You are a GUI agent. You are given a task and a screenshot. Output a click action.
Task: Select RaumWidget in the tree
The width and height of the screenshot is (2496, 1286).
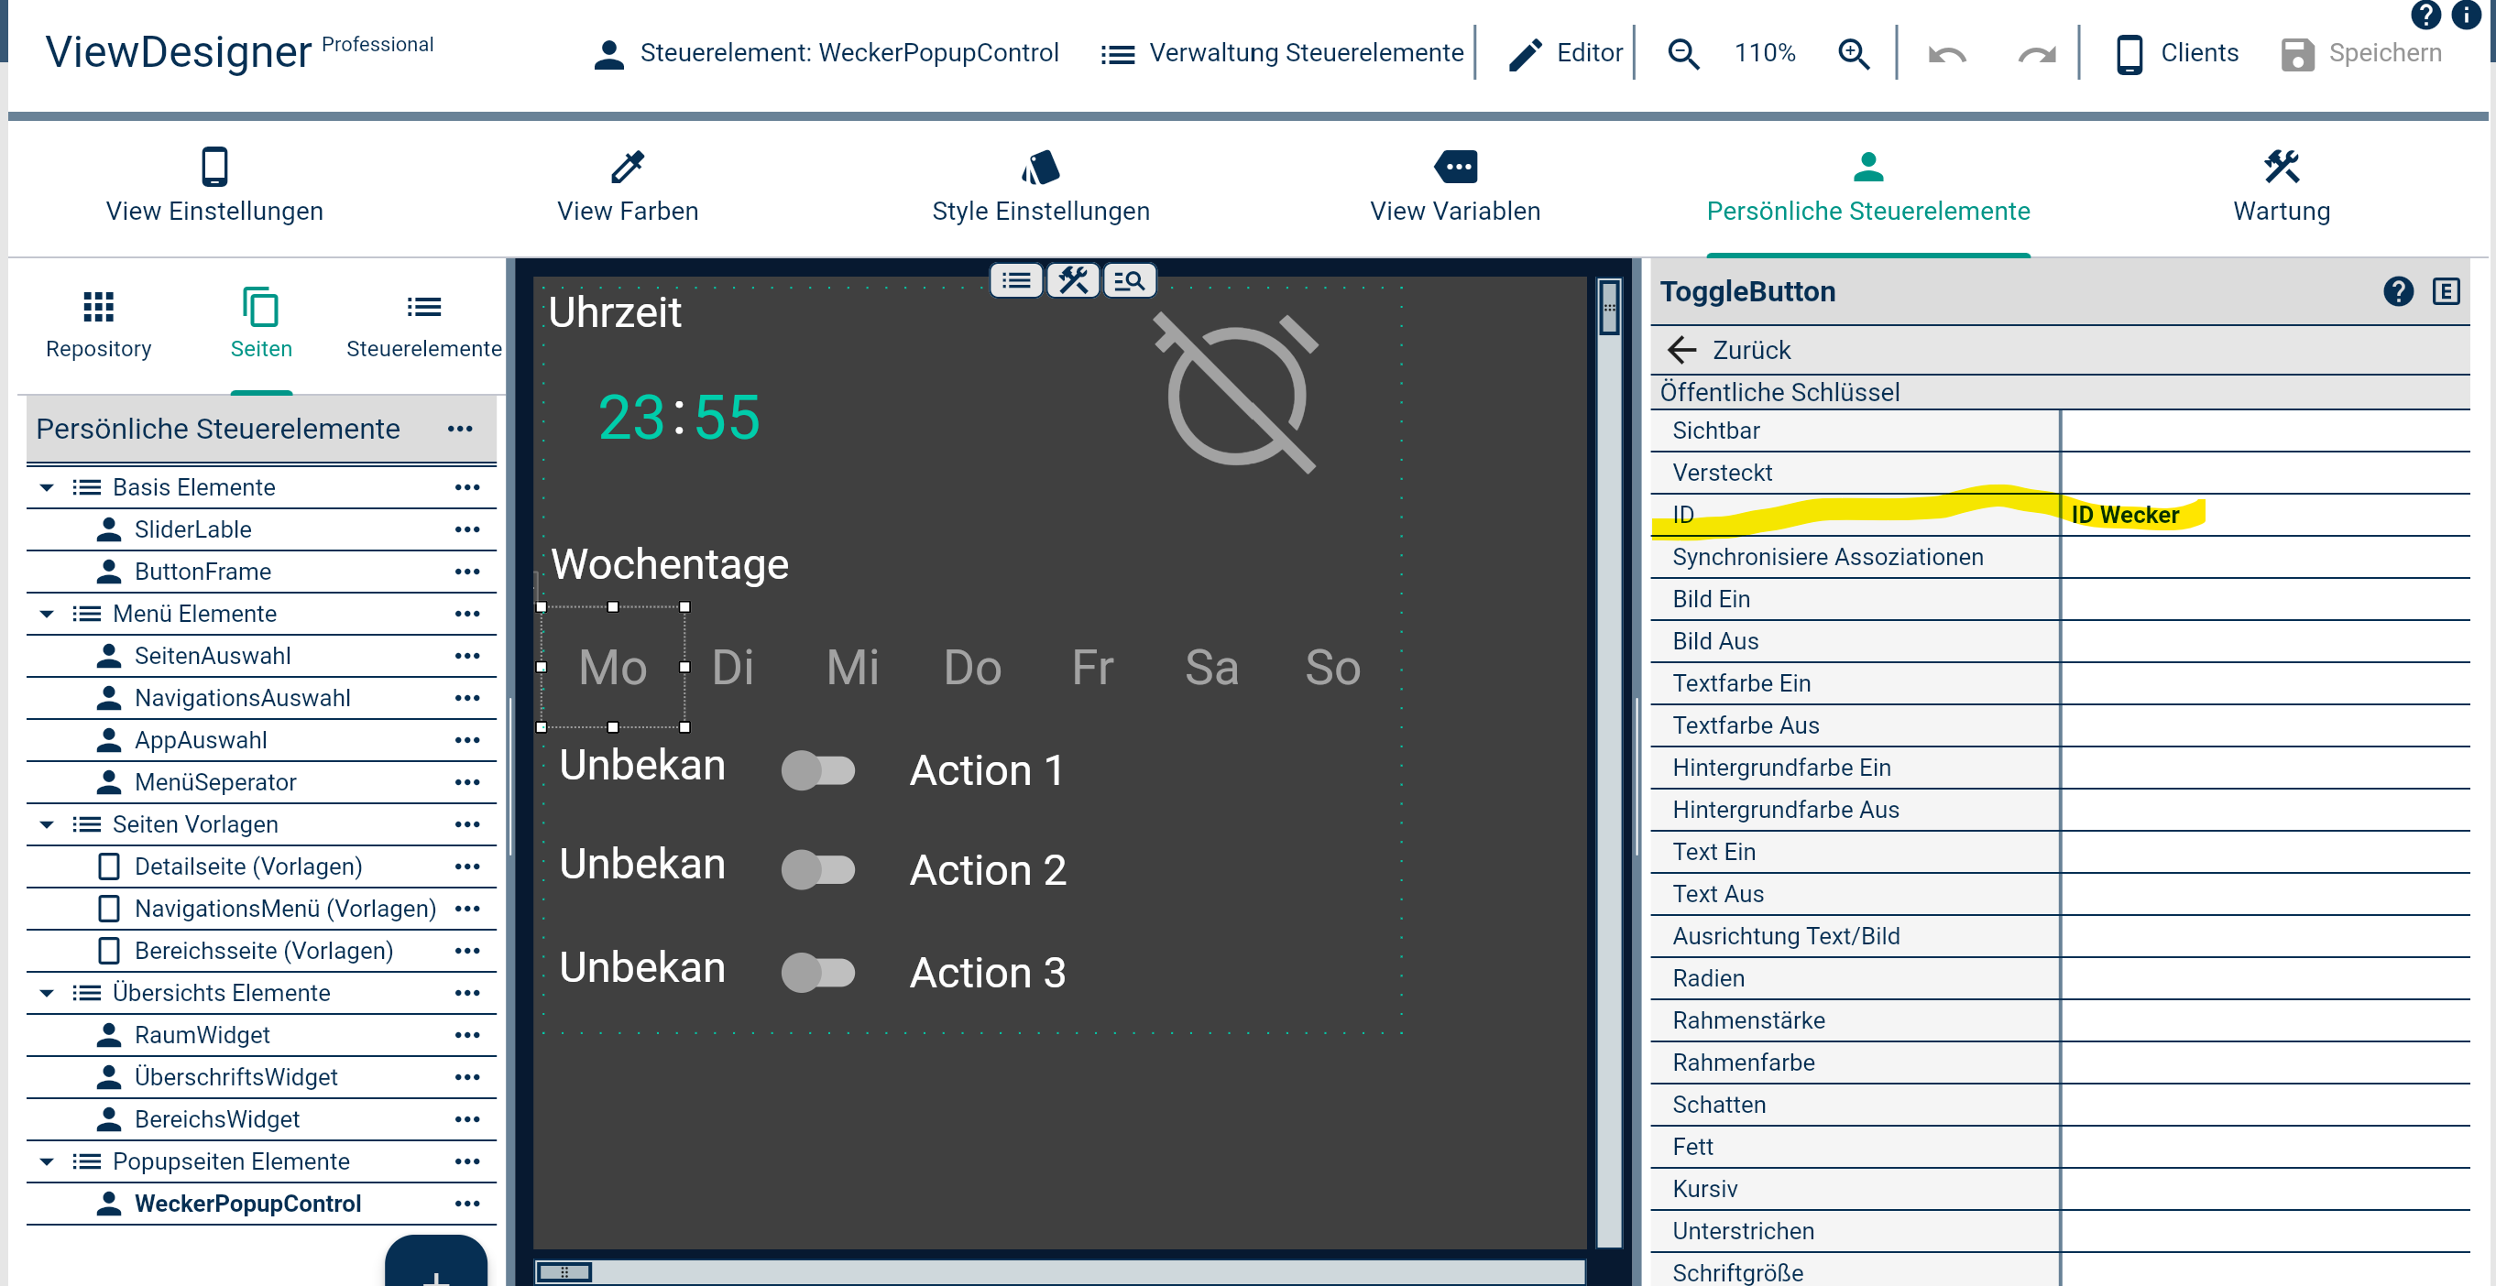tap(202, 1034)
